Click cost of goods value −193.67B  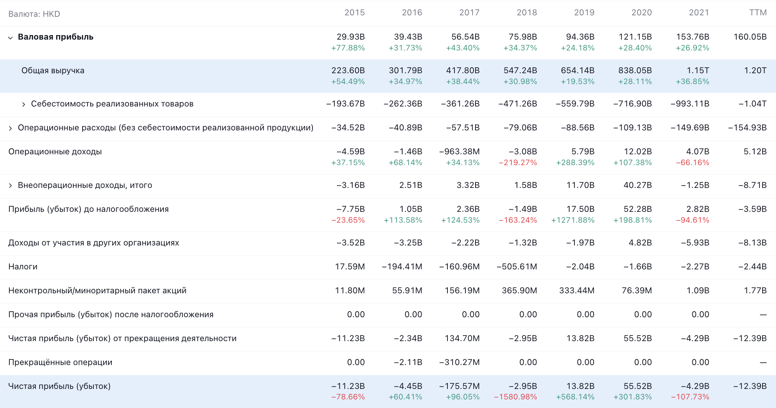345,104
